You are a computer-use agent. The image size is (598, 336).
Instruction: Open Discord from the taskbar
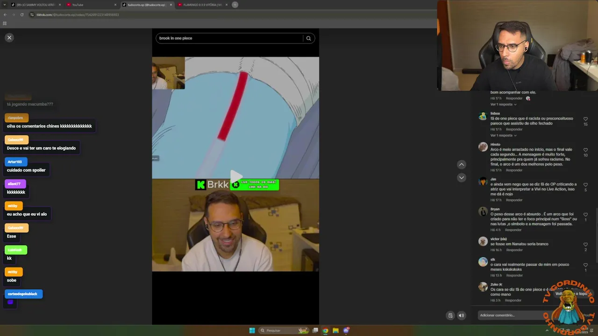click(346, 330)
